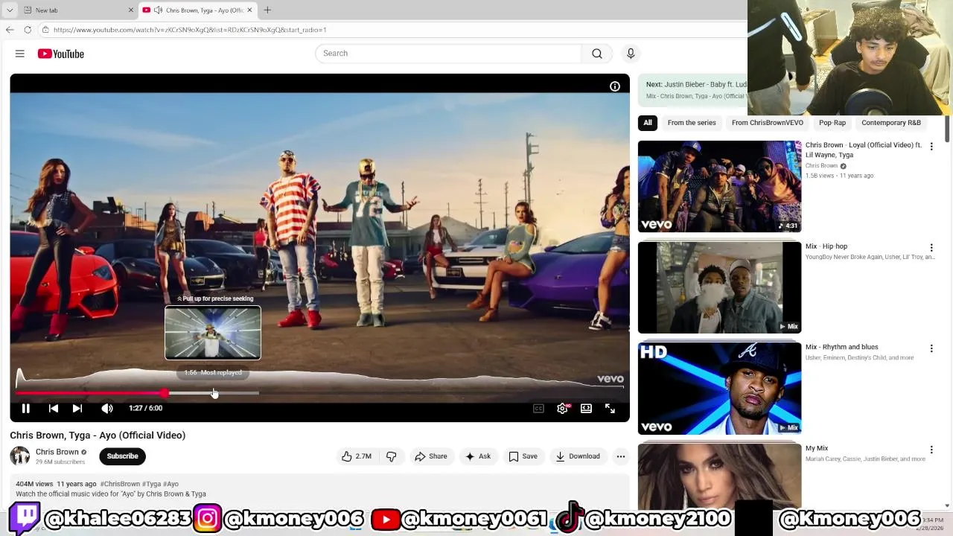Open a new browser tab with plus
Viewport: 953px width, 536px height.
(267, 10)
